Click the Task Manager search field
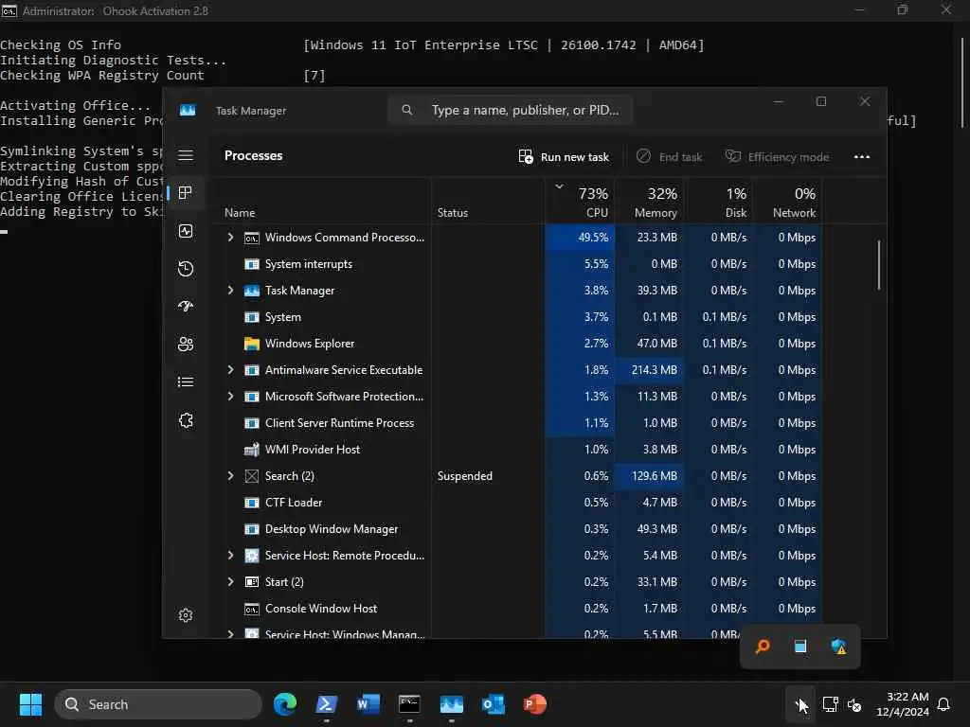The image size is (970, 727). (x=511, y=110)
